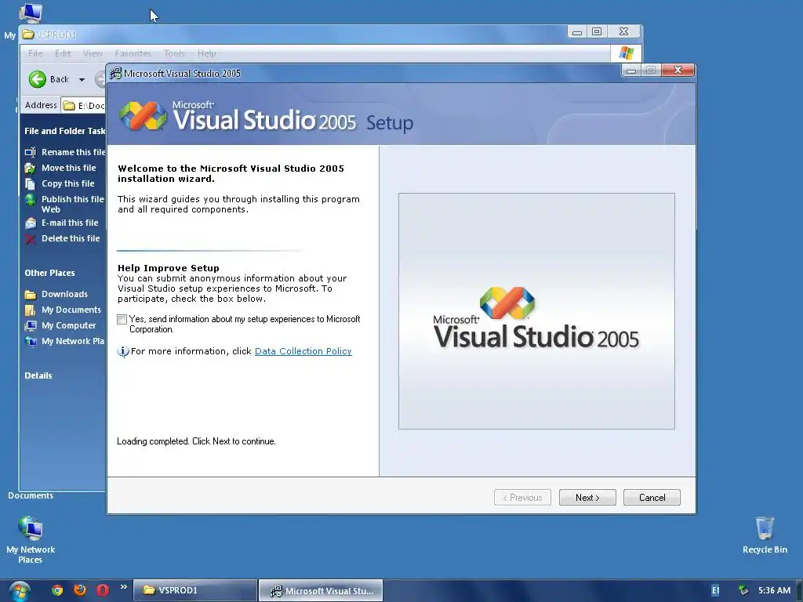Click the Downloads folder icon in Other Places
This screenshot has width=803, height=602.
(x=31, y=295)
